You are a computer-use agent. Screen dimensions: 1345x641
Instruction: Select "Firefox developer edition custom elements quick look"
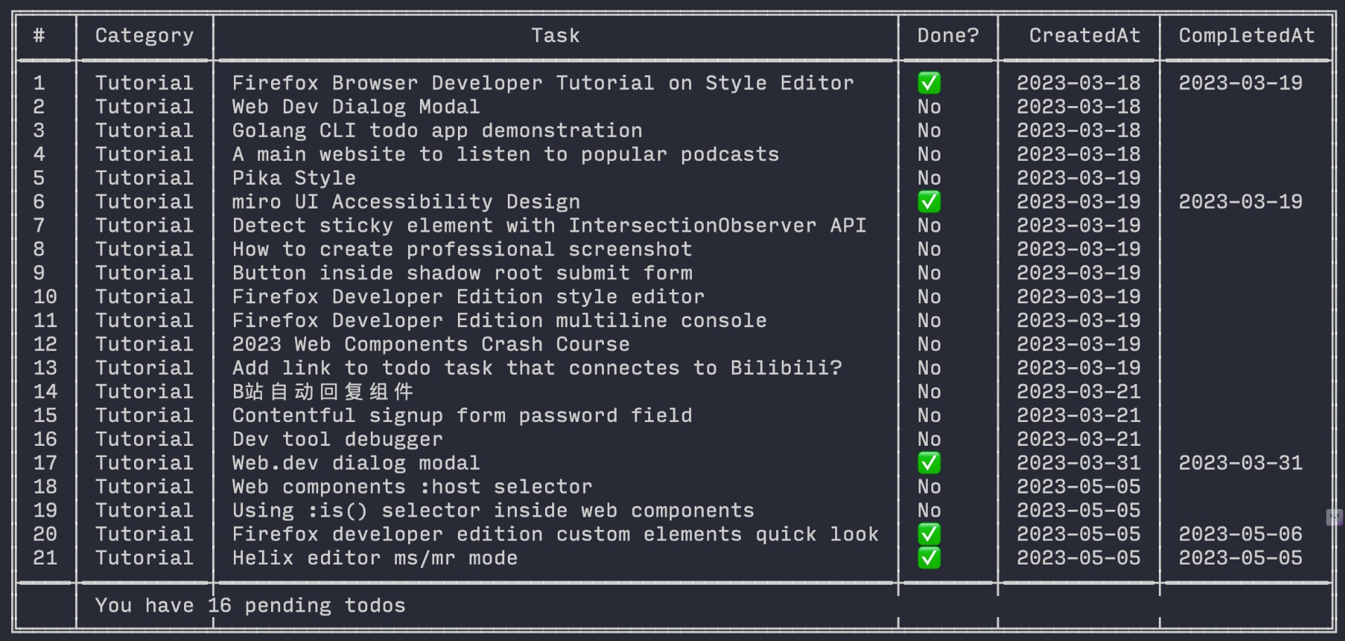[556, 534]
